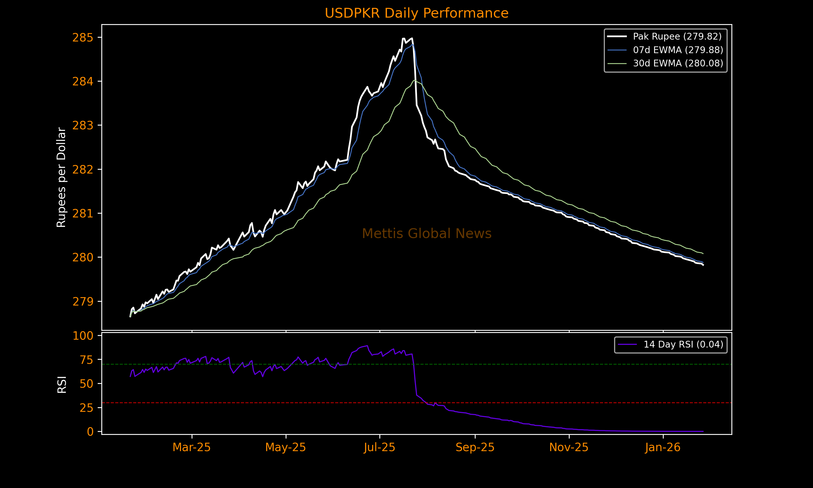Click the Rupees per Dollar axis label

click(62, 177)
